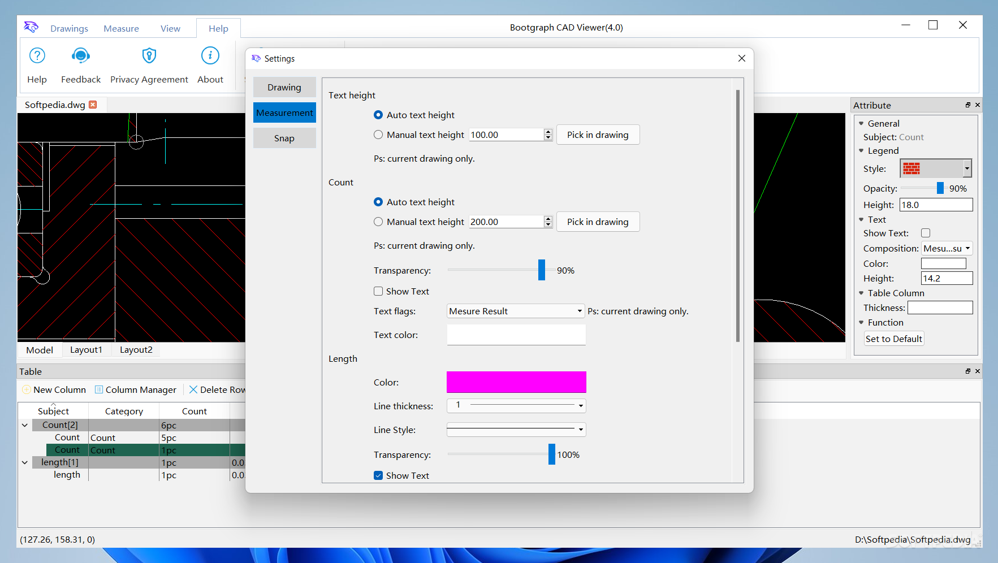Select the Measurement settings category
This screenshot has height=563, width=998.
[284, 112]
